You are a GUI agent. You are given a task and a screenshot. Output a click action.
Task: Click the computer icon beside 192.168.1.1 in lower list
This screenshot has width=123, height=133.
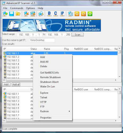(x=5, y=94)
